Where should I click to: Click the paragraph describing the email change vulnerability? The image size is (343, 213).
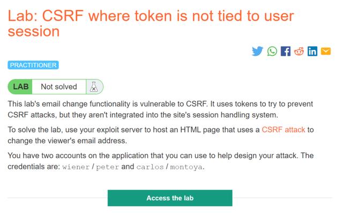[x=160, y=109]
